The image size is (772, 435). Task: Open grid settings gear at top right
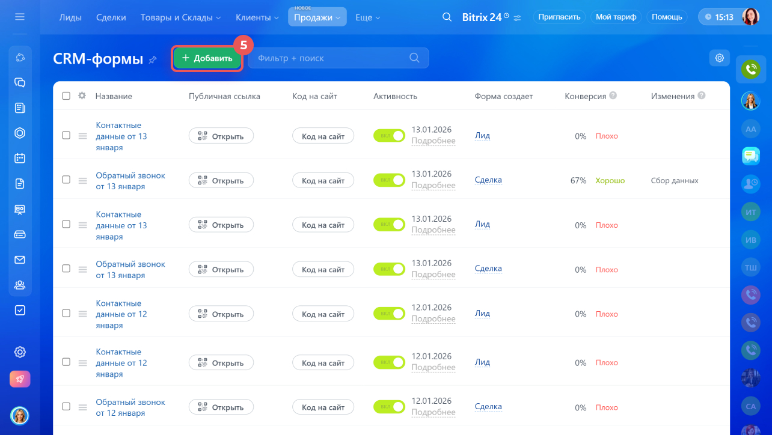[719, 58]
